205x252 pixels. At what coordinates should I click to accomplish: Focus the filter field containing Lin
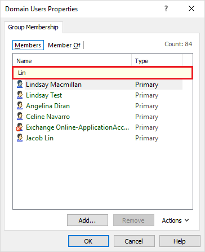click(102, 73)
